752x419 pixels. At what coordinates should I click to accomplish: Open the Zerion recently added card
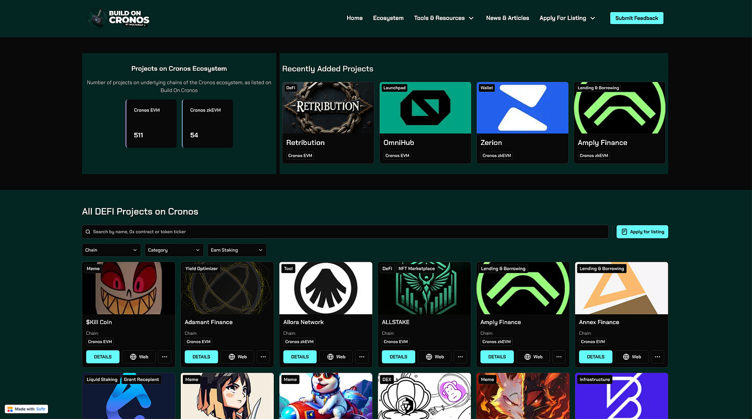click(x=522, y=123)
